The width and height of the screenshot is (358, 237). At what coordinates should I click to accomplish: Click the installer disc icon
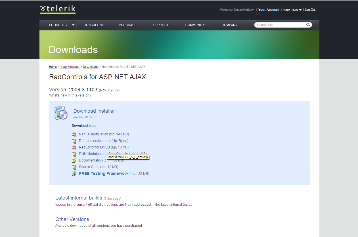(x=60, y=113)
